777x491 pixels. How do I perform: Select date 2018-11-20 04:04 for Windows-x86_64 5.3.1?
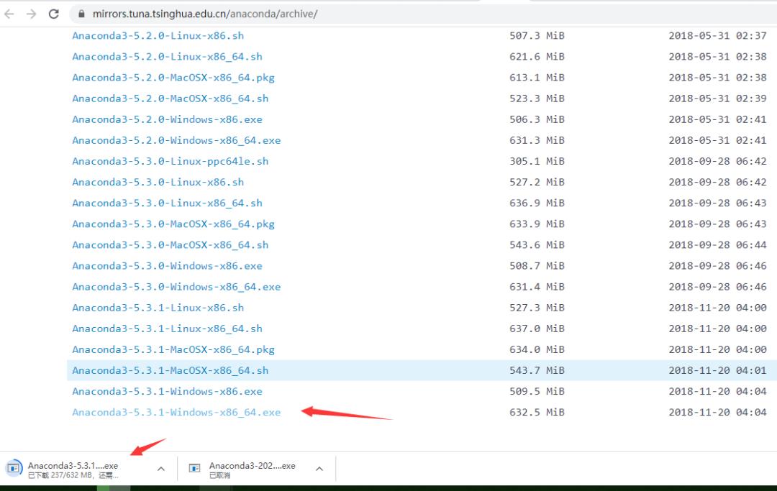click(717, 413)
